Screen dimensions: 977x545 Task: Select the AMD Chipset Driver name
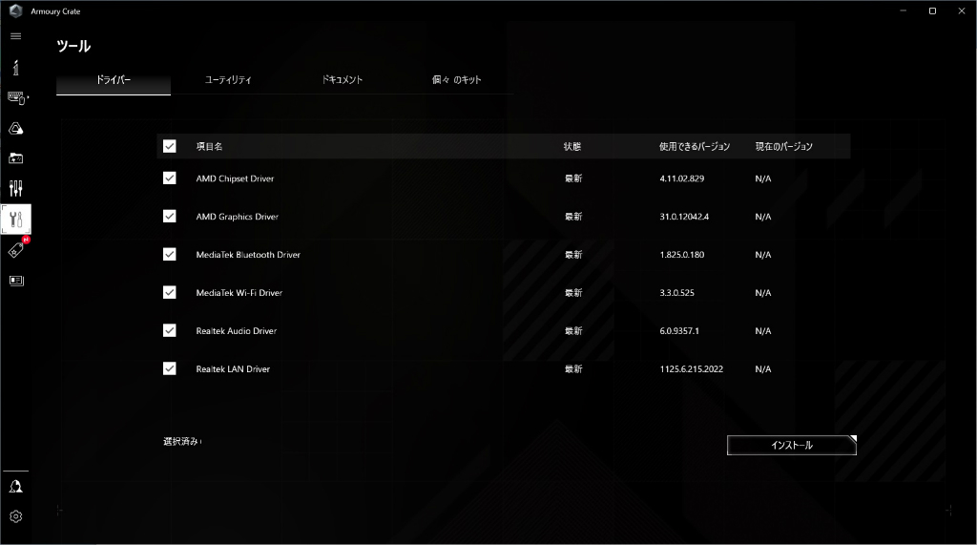point(235,178)
